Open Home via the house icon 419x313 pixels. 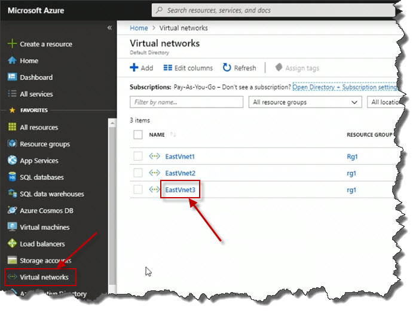pyautogui.click(x=12, y=60)
